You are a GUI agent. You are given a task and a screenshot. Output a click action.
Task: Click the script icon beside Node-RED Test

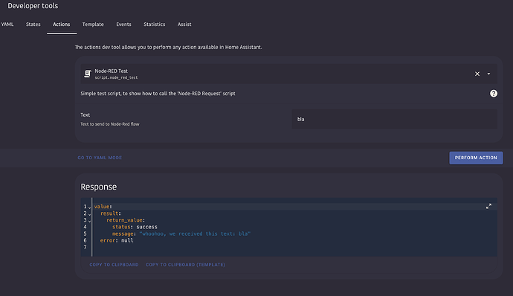tap(87, 74)
